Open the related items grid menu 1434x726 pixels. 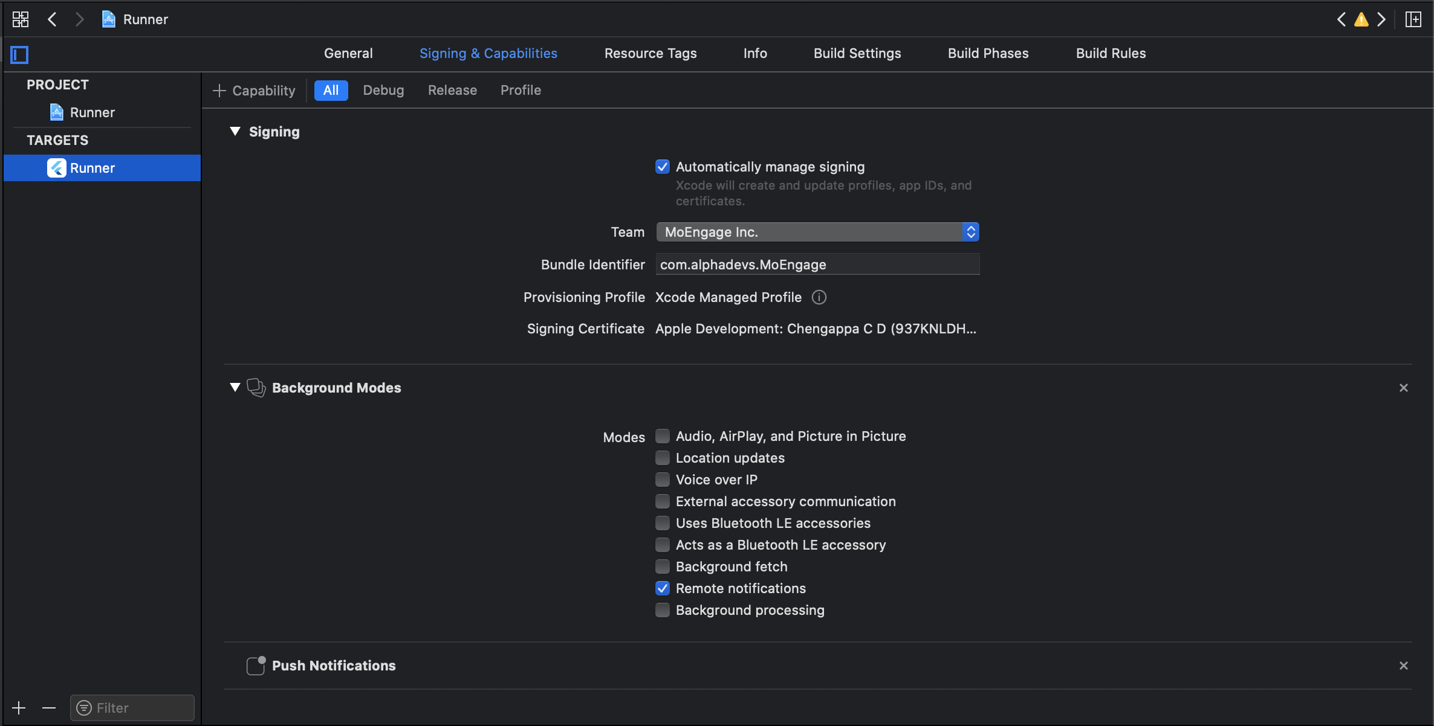(21, 19)
